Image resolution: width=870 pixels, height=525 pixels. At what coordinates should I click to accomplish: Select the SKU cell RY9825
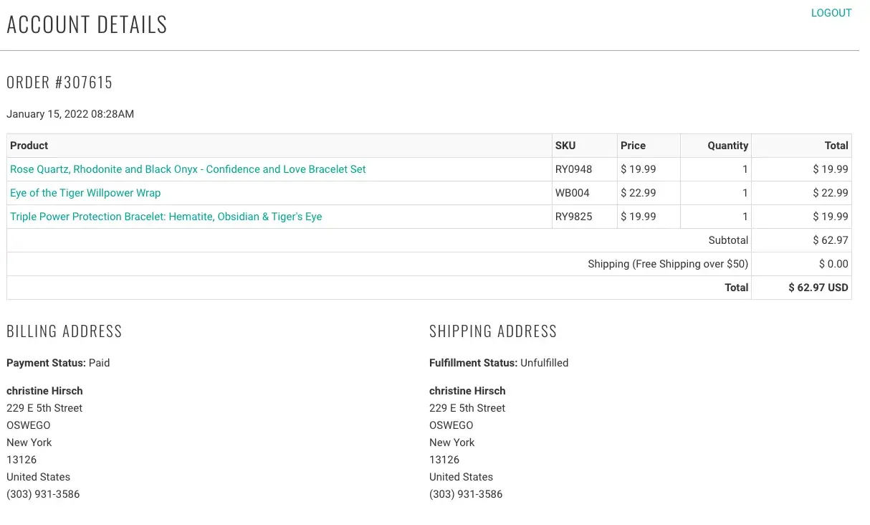point(573,217)
